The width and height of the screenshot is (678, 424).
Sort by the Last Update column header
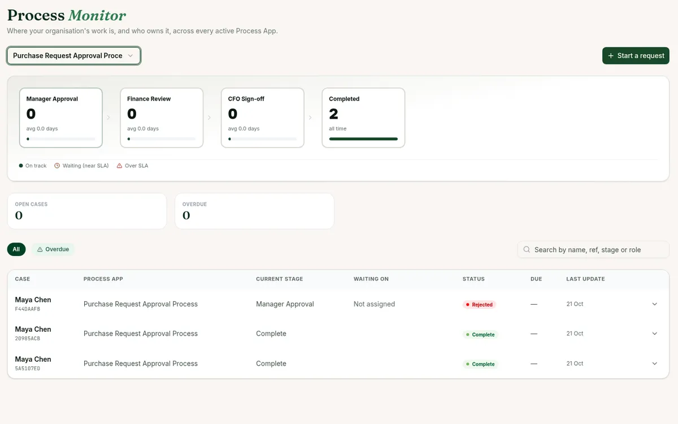(585, 279)
